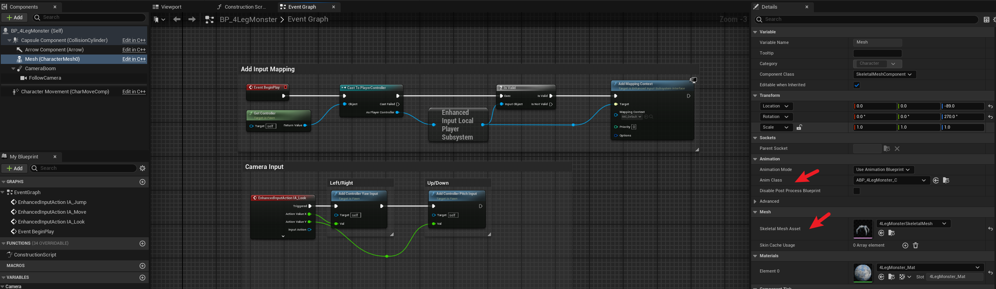This screenshot has width=996, height=289.
Task: Reset Skeletal Mesh Asset to default
Action: [990, 229]
